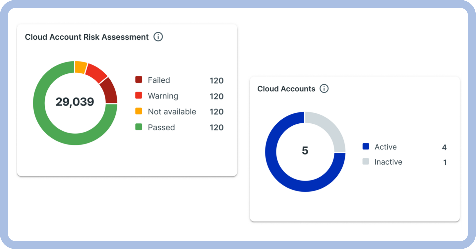Select the Passed legend color square

point(139,127)
